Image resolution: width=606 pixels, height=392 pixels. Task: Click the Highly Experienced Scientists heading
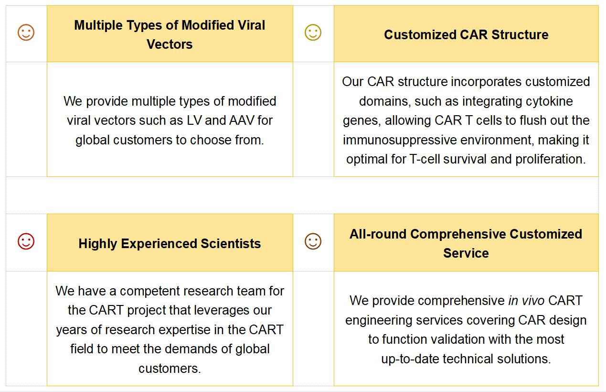pyautogui.click(x=170, y=243)
